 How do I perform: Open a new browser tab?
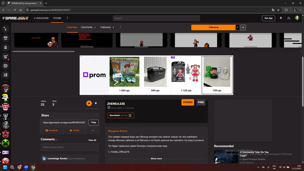coord(46,3)
